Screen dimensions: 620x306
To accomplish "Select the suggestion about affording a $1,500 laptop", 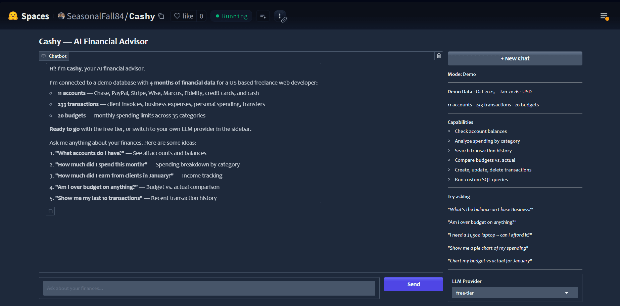I will click(490, 235).
